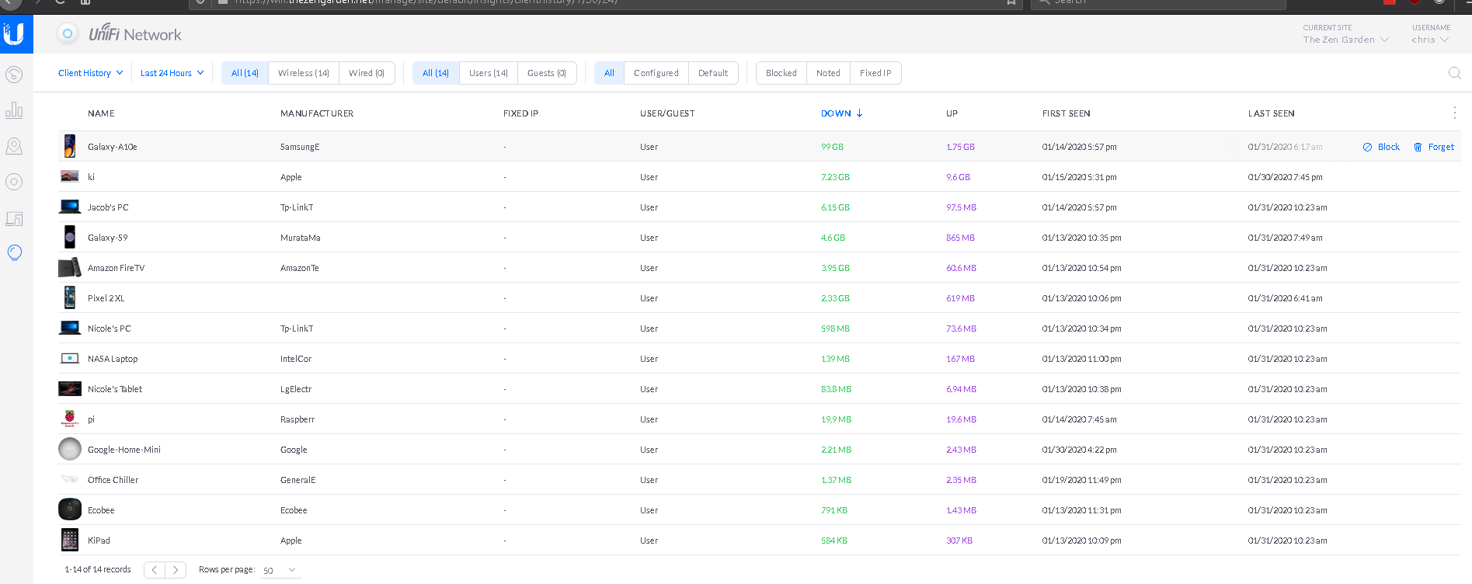Viewport: 1472px width, 584px height.
Task: Open search with the magnifier icon
Action: tap(1454, 73)
